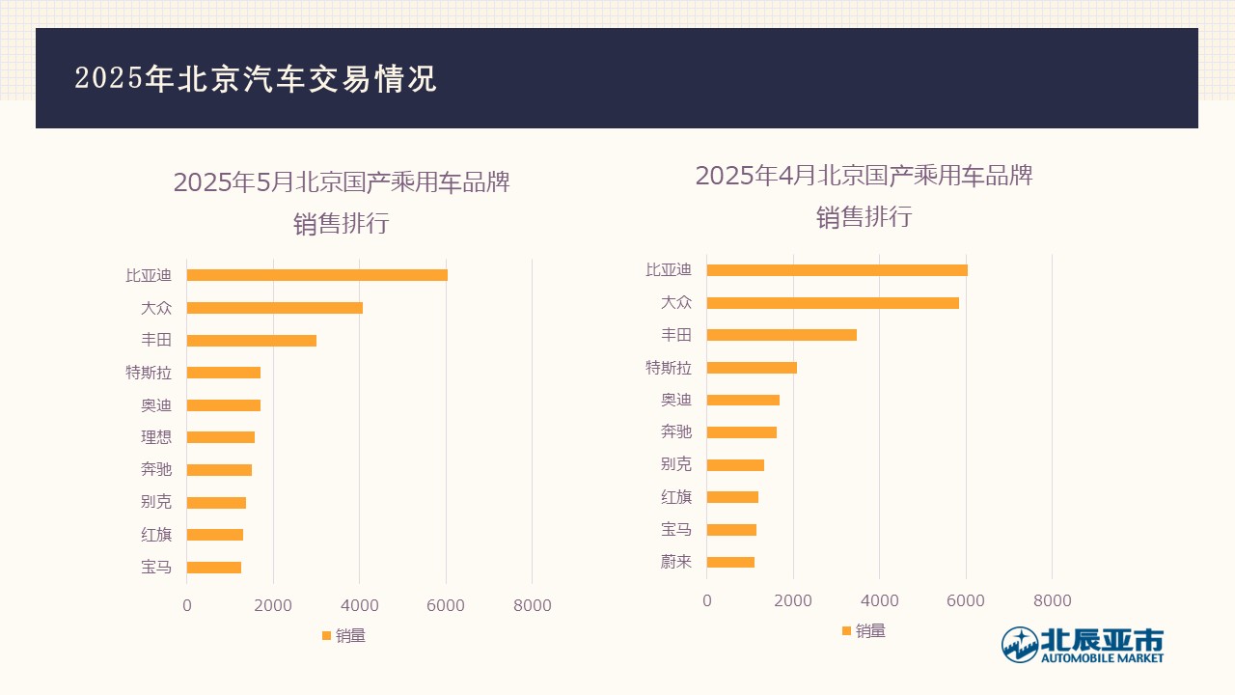Select the 特斯拉 bar in the April chart

tap(752, 368)
